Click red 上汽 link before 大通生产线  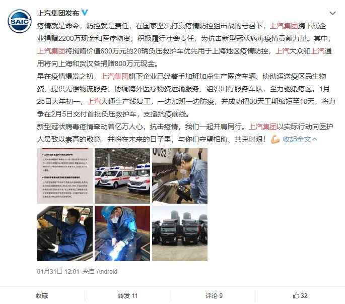point(94,101)
